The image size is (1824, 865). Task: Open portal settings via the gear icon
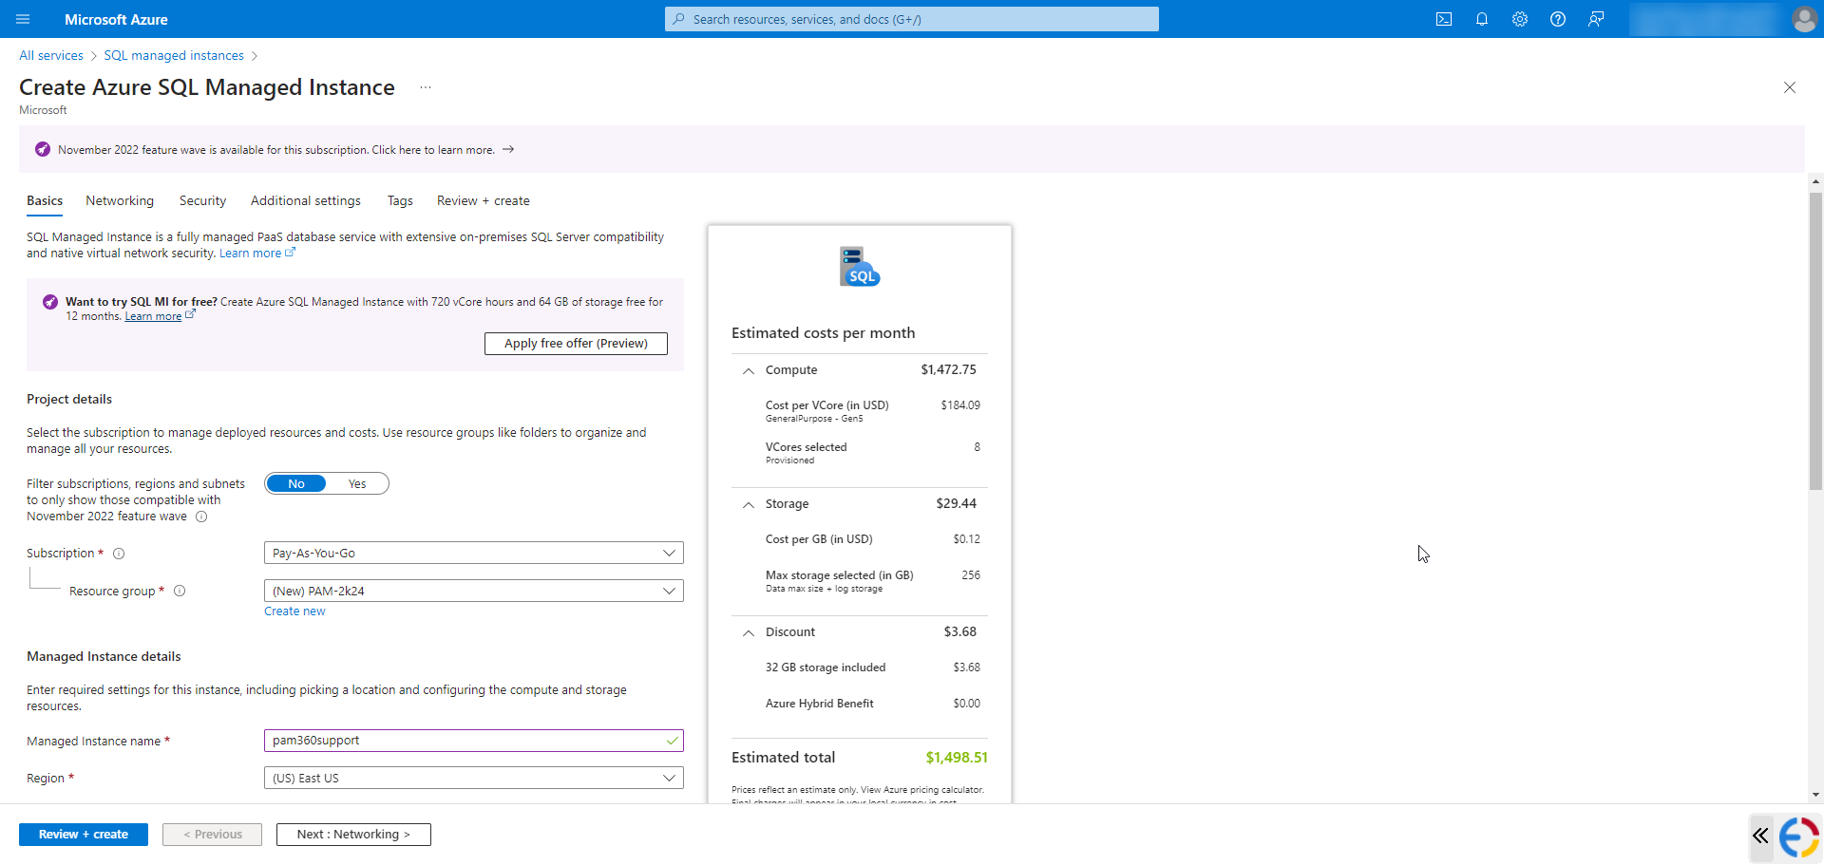(1520, 19)
